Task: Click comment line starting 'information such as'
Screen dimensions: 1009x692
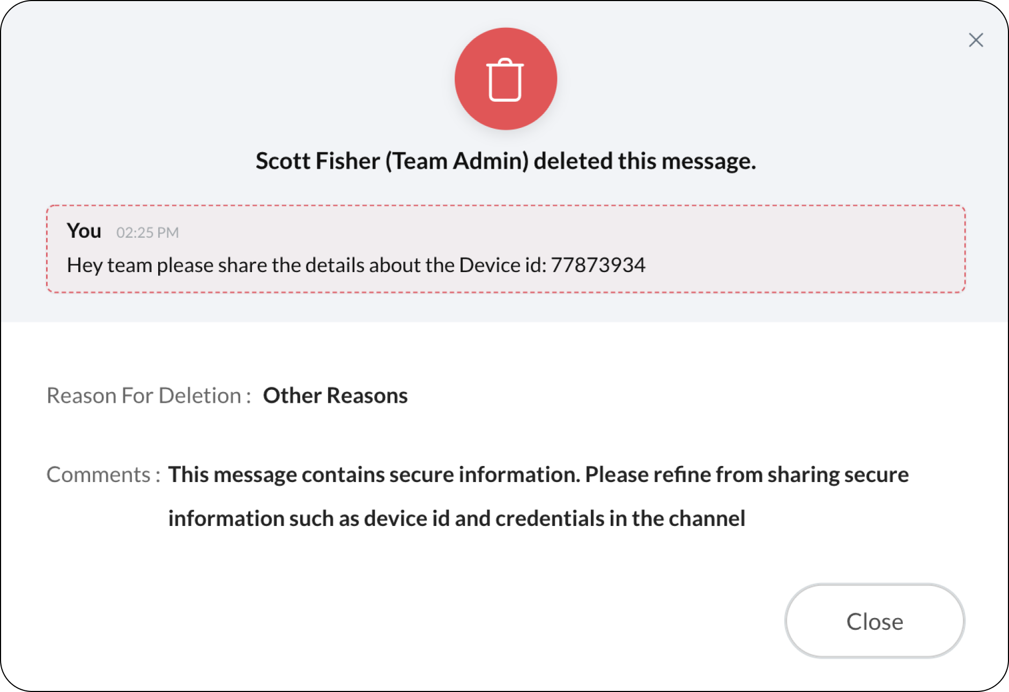Action: (x=457, y=518)
